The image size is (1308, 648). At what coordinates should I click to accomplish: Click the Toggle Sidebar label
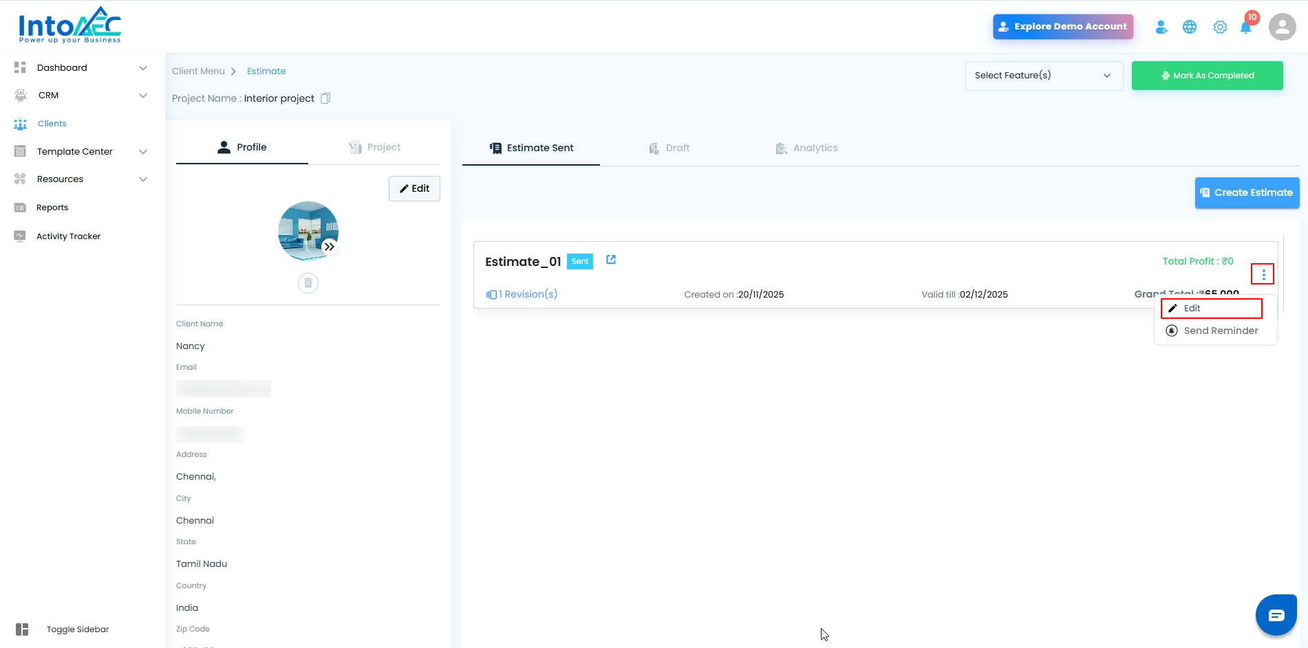click(x=78, y=629)
